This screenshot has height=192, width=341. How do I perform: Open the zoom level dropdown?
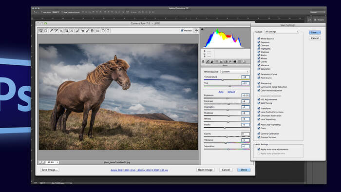coord(52,162)
